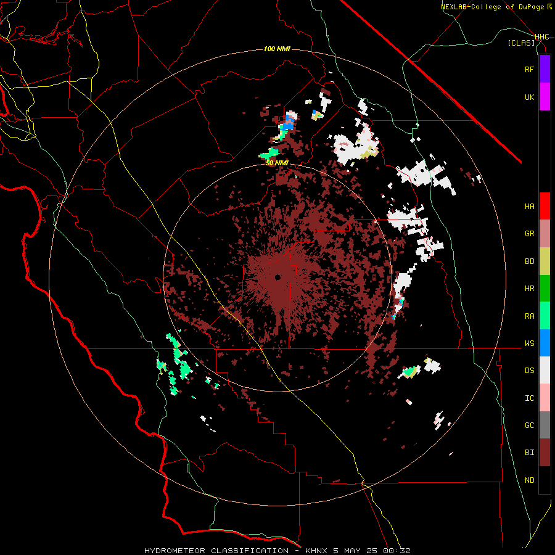Click the black radar site dot at center
This screenshot has height=555, width=555.
point(277,277)
